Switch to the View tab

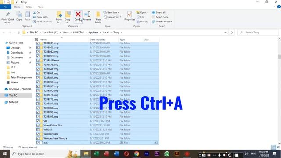41,7
